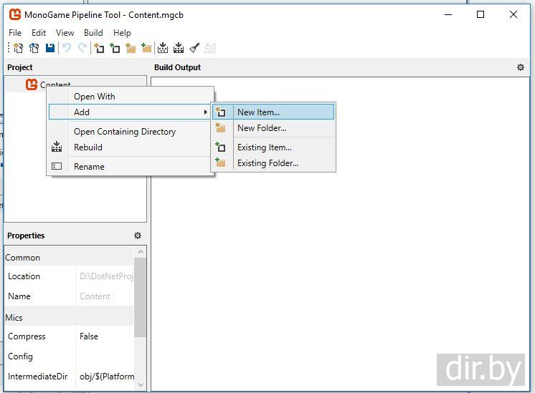Click the Existing Item toolbar icon
Image resolution: width=535 pixels, height=393 pixels.
[115, 48]
